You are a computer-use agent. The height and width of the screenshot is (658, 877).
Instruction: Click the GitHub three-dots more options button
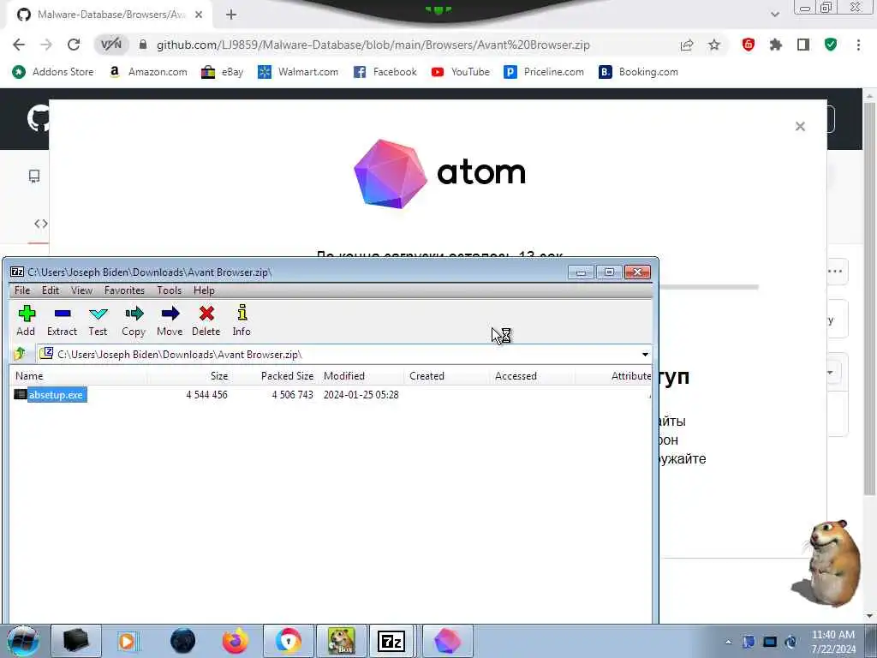click(835, 272)
